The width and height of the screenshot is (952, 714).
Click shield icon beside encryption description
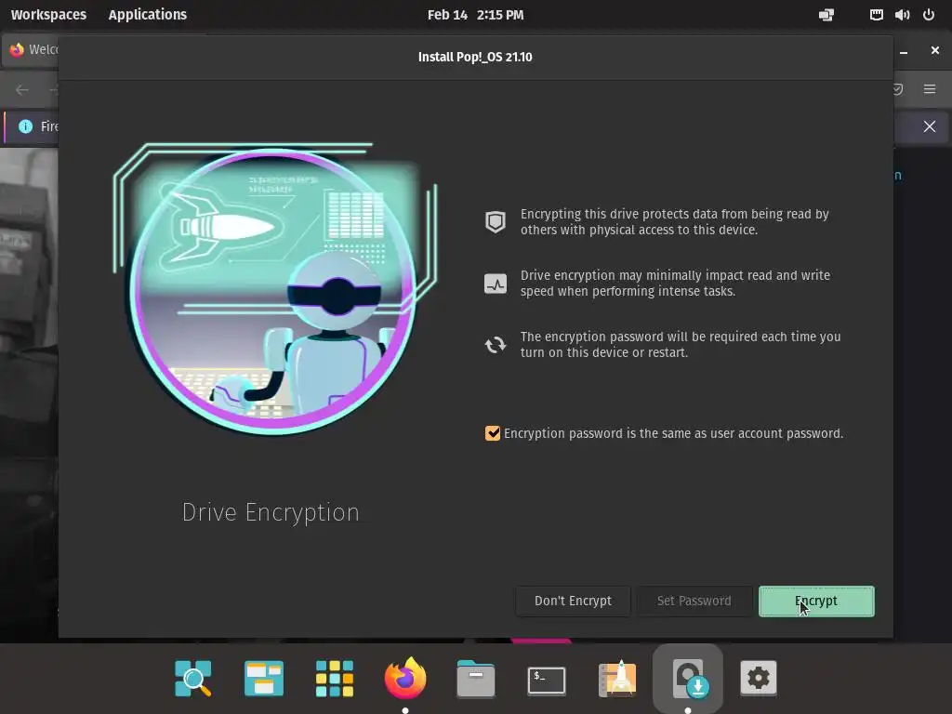[496, 222]
